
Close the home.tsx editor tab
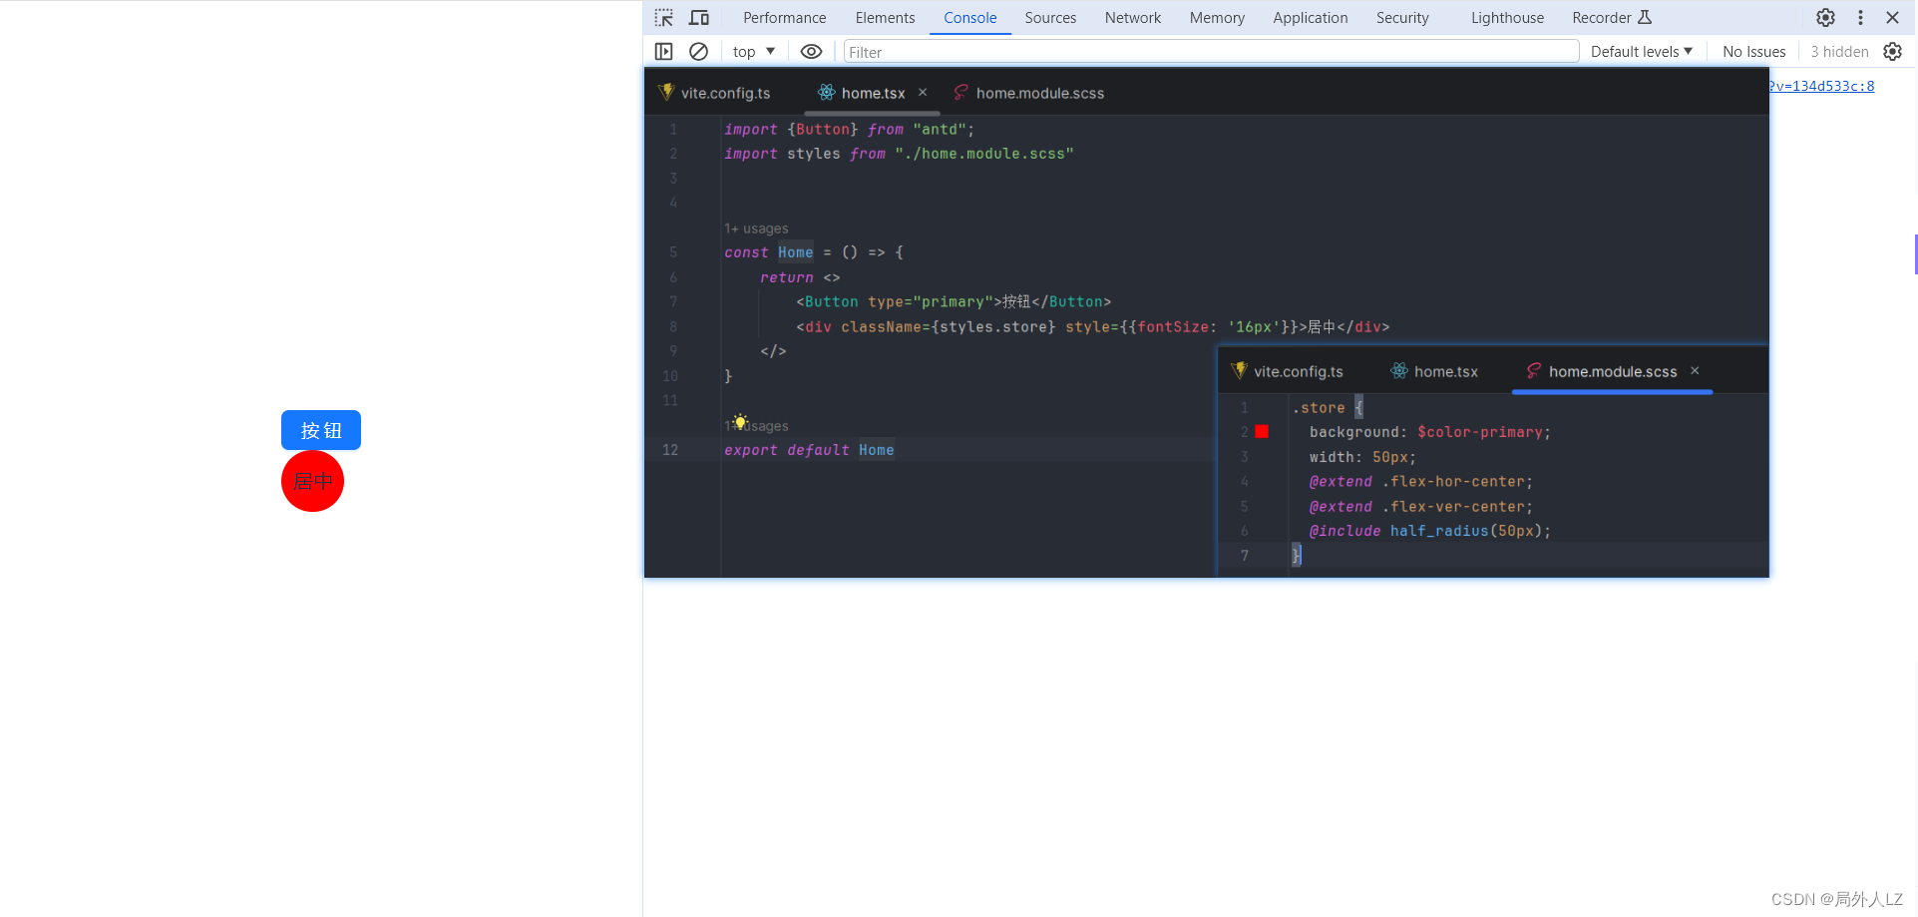point(923,92)
